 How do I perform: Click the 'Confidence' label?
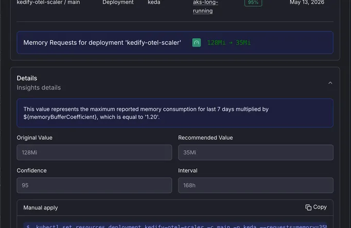tap(31, 171)
